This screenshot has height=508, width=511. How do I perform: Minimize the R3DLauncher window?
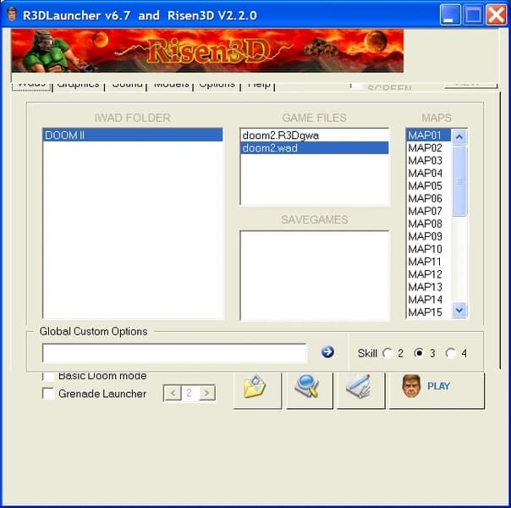(x=450, y=14)
